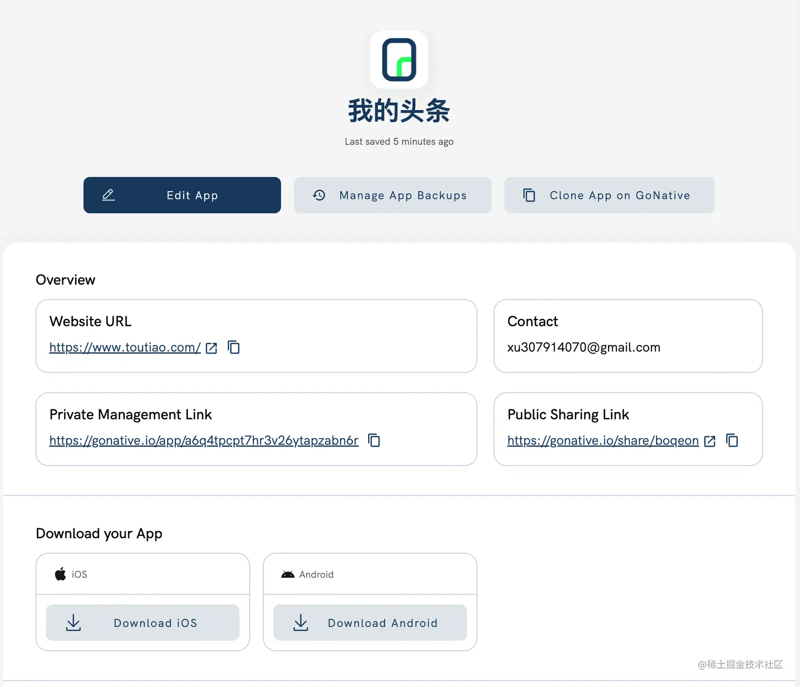This screenshot has height=687, width=800.
Task: Click Clone App on GoNative
Action: click(609, 195)
